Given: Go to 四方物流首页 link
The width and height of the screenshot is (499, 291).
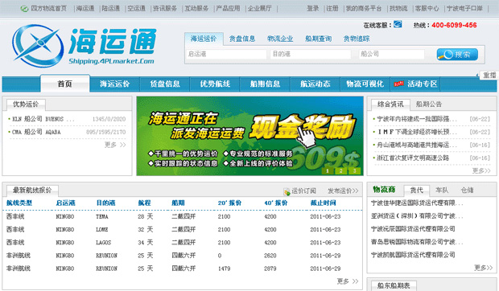Looking at the screenshot, I should [48, 9].
